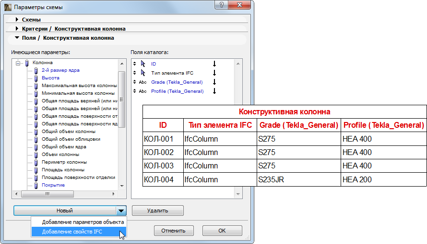Click parameters list scroll up arrow
Image resolution: width=427 pixels, height=244 pixels.
[122, 64]
